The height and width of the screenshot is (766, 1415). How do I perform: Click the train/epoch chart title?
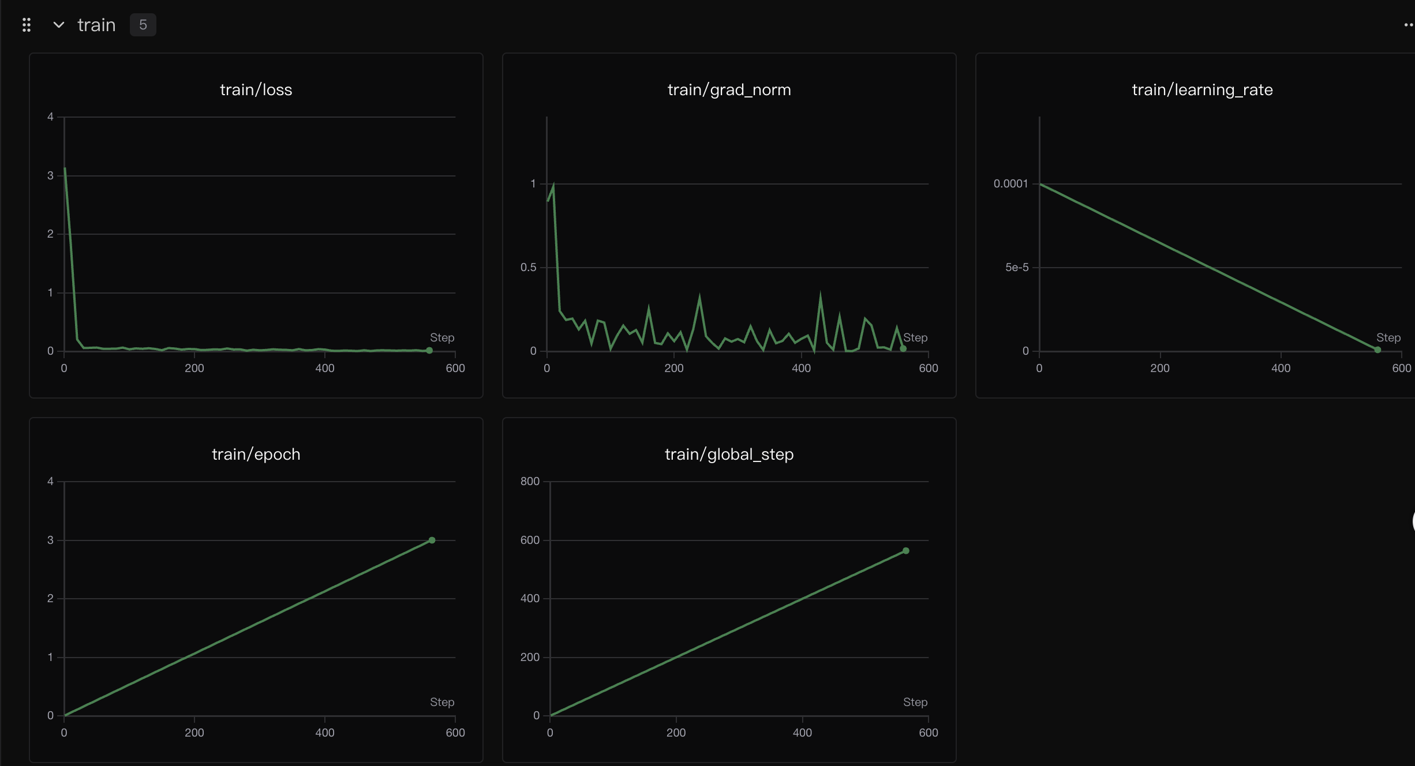[x=256, y=455]
